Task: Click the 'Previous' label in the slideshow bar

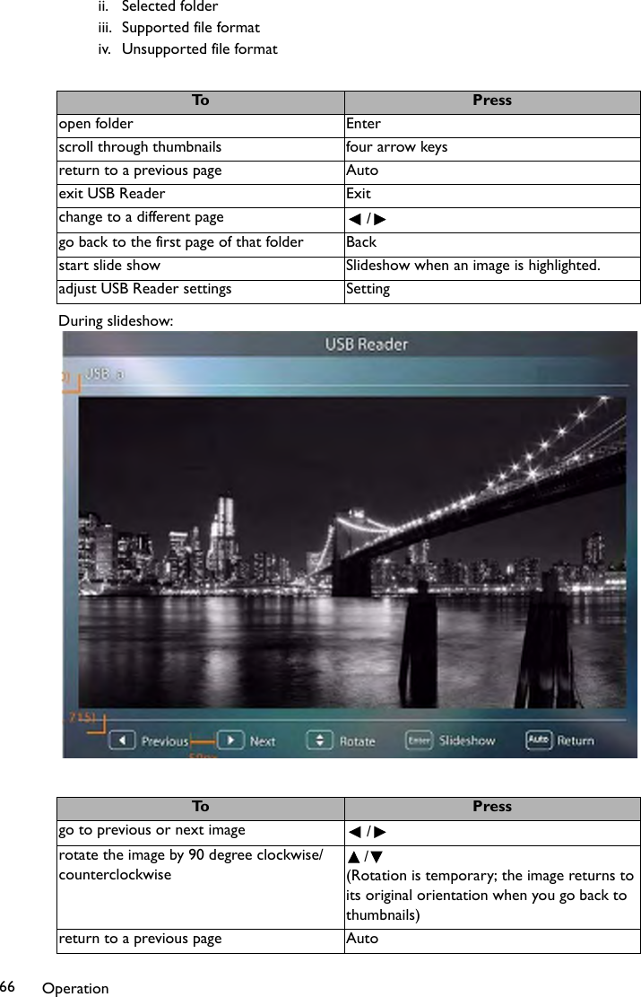Action: click(x=165, y=741)
